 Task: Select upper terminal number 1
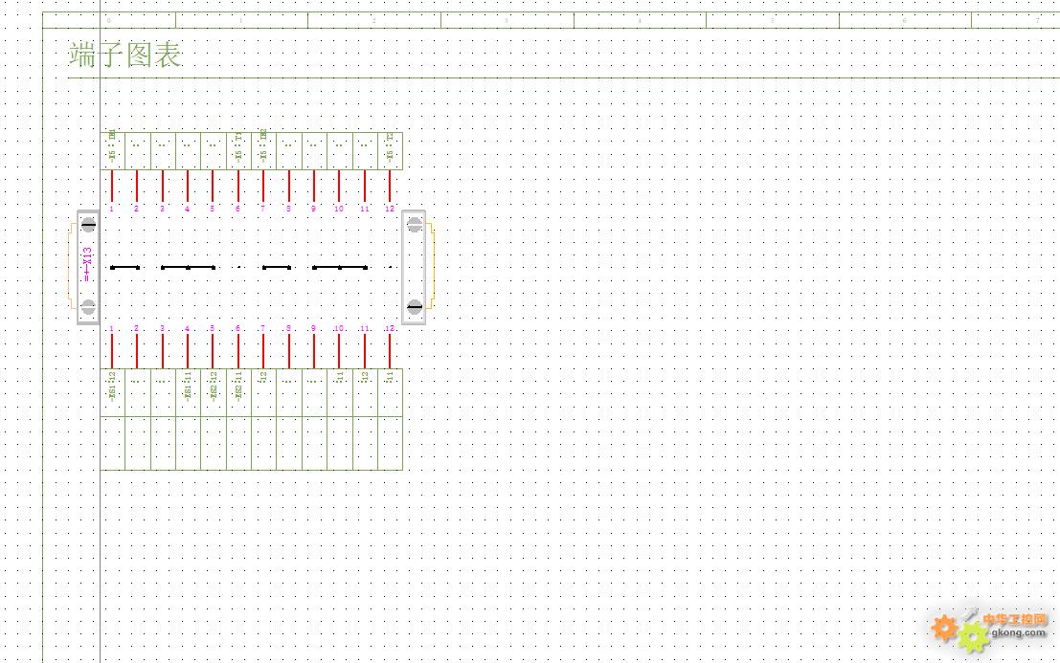[112, 209]
